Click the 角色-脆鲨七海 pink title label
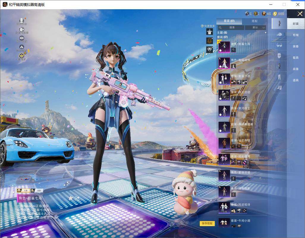The width and height of the screenshot is (305, 238). tap(30, 198)
